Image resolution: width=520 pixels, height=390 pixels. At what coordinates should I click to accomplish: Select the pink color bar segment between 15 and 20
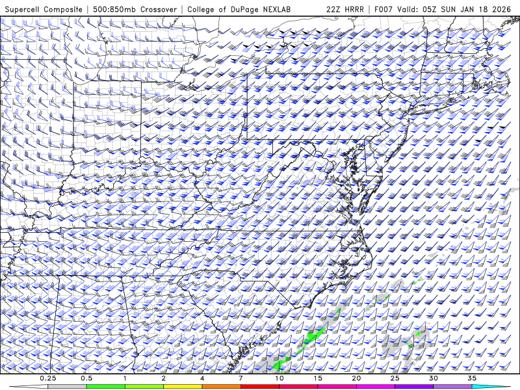pyautogui.click(x=337, y=387)
